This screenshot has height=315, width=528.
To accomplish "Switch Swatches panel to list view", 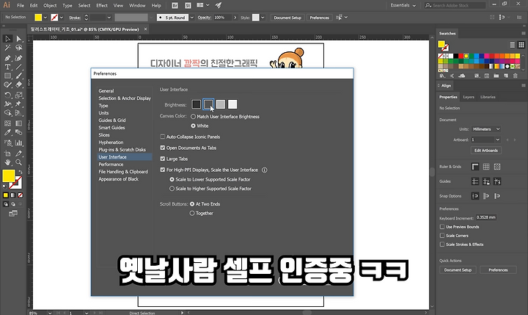I will point(512,45).
